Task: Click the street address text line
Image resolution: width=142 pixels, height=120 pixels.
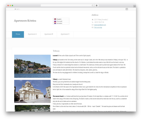Action: pos(101,20)
